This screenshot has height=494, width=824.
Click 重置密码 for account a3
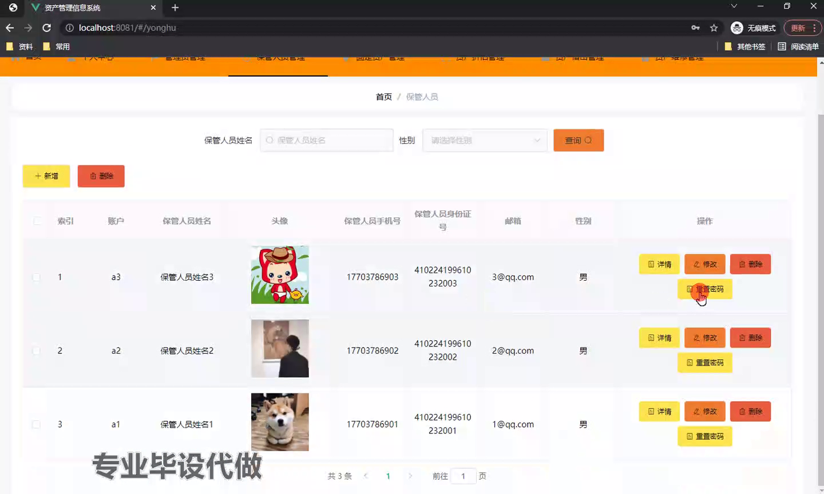point(705,289)
